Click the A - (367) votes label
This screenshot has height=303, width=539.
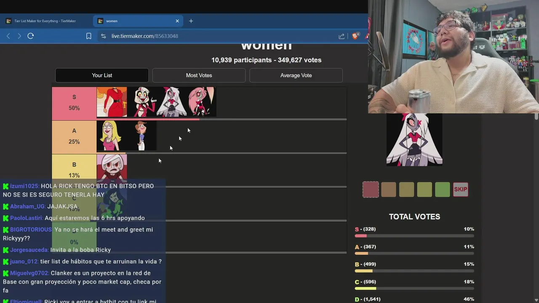point(366,247)
